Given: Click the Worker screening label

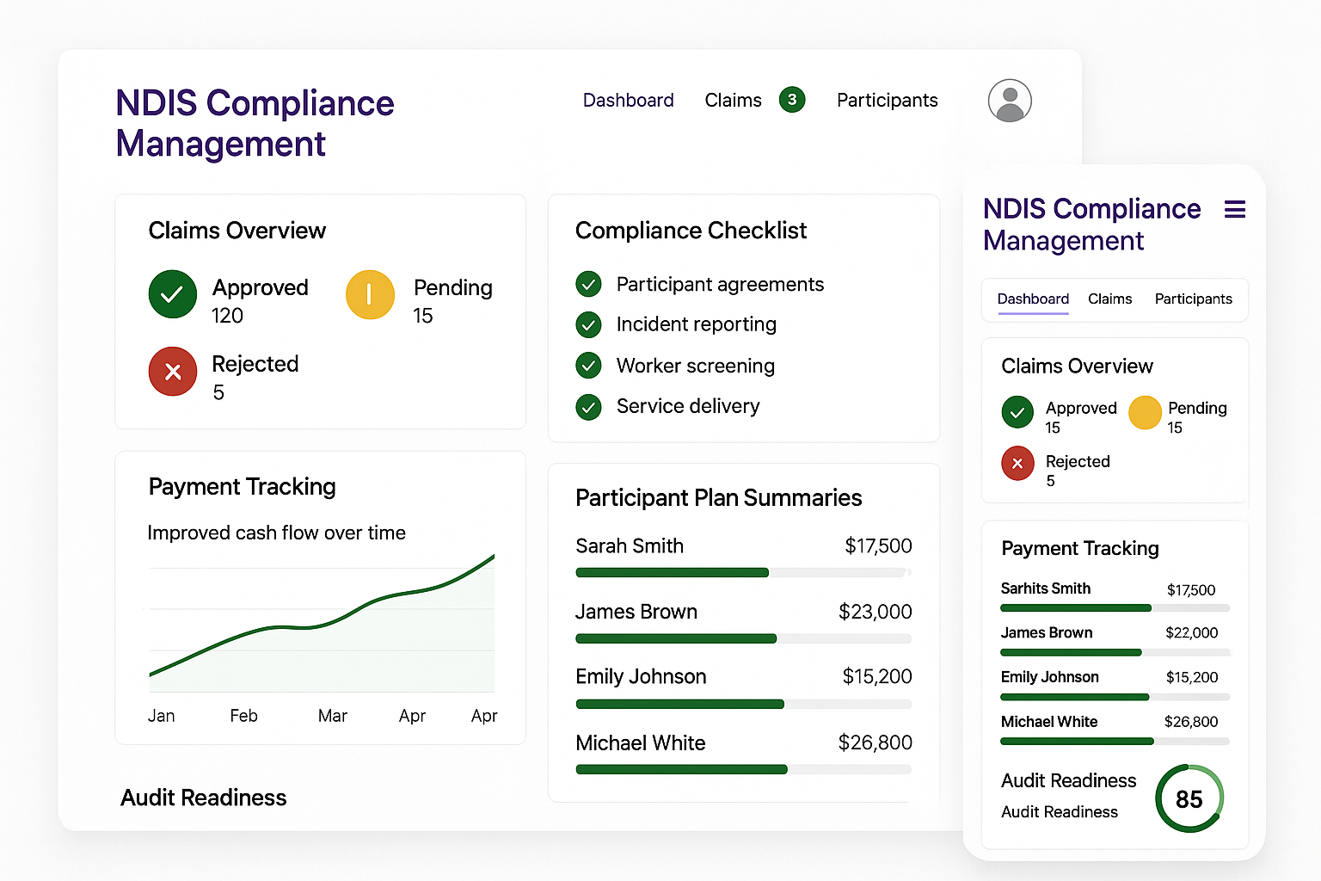Looking at the screenshot, I should coord(696,366).
